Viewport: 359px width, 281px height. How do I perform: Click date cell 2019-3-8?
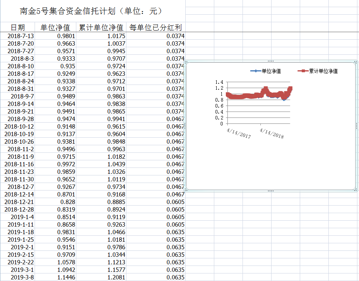tap(17, 277)
